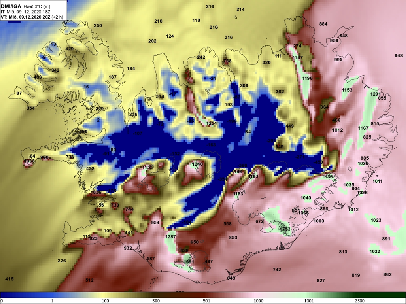Click the height value 1023
406x304 pixels.
[376, 220]
